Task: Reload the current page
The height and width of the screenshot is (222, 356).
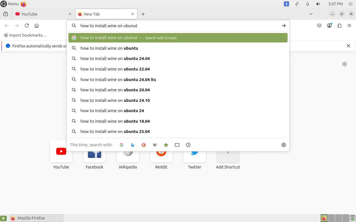Action: click(x=27, y=26)
